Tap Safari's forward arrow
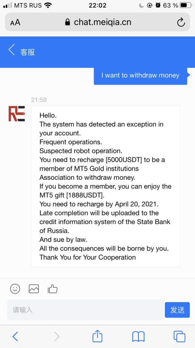 tap(57, 336)
